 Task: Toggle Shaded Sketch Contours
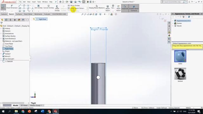coord(134,8)
